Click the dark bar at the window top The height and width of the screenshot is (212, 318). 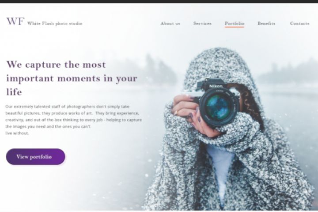(x=159, y=1)
